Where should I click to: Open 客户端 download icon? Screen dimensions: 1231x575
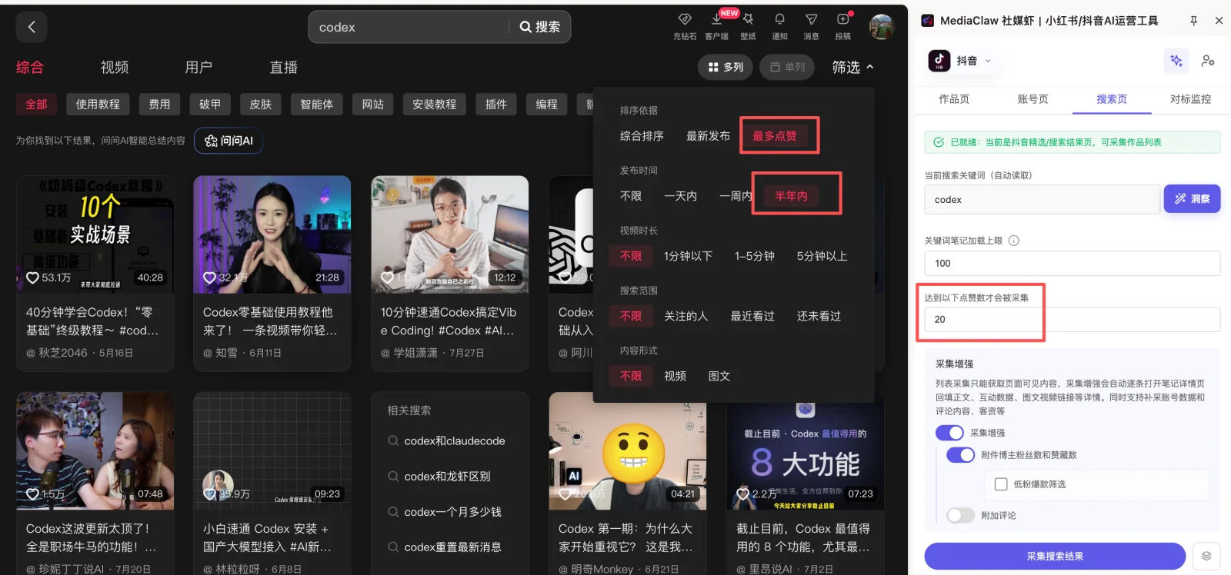coord(716,19)
